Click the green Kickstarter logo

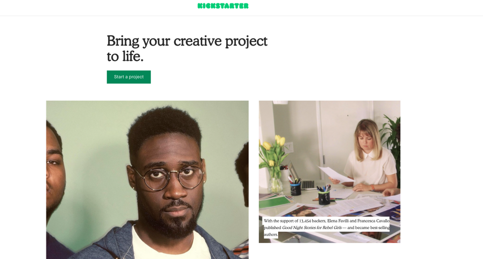pos(223,6)
